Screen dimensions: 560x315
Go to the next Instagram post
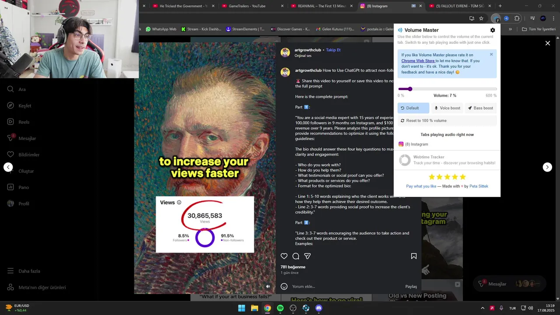click(547, 167)
